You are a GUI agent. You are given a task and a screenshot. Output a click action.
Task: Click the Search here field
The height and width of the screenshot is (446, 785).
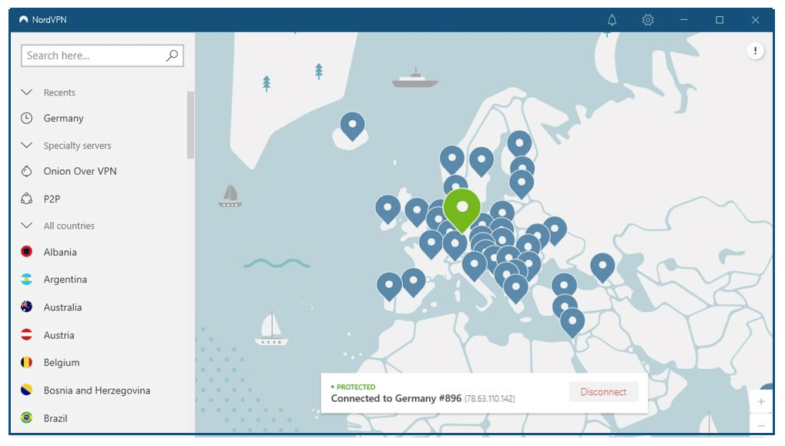pos(102,55)
